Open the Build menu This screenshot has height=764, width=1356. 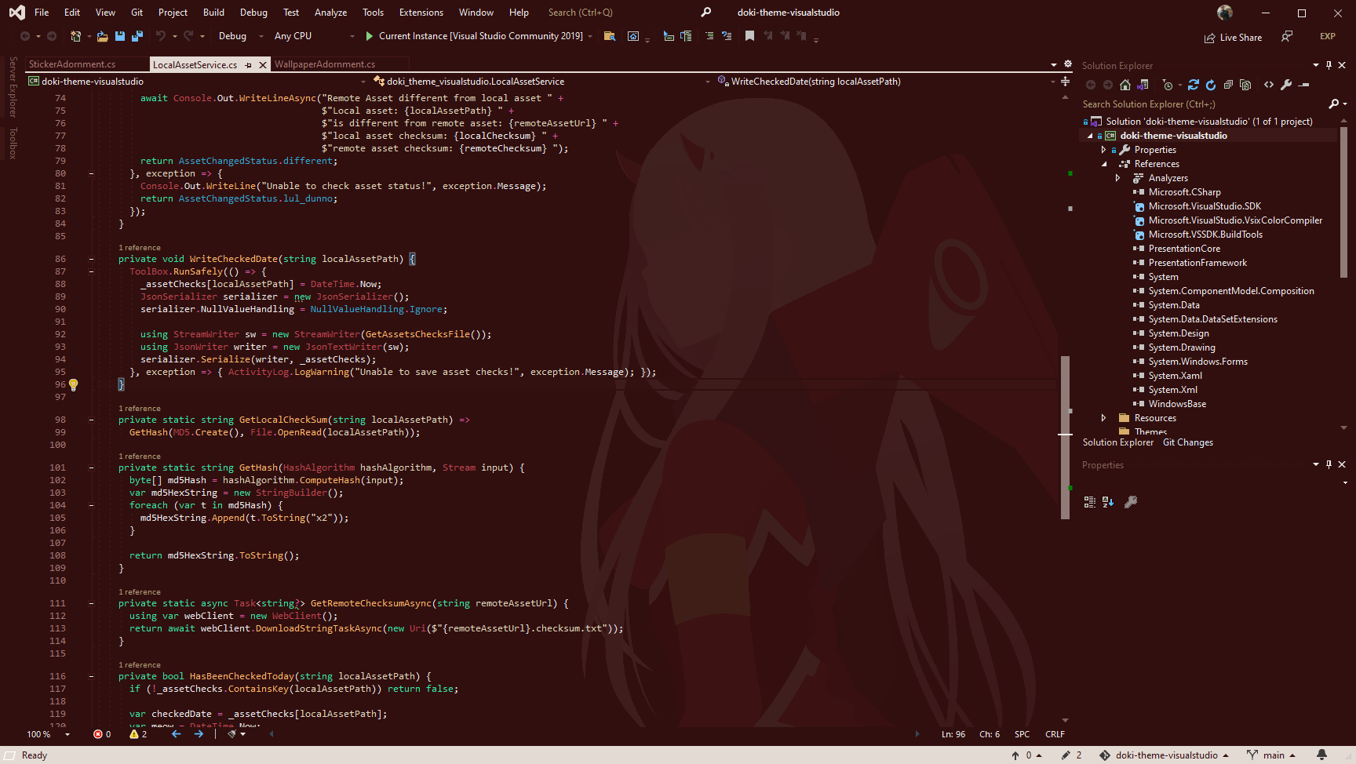click(x=213, y=13)
